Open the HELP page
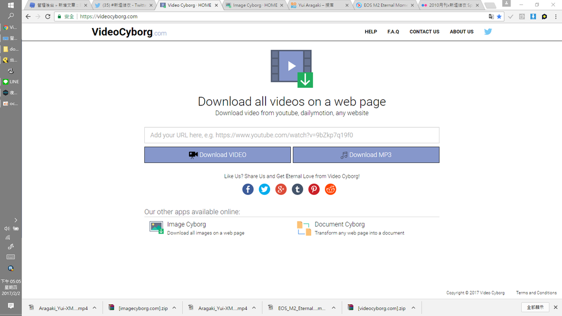Image resolution: width=562 pixels, height=316 pixels. (370, 32)
